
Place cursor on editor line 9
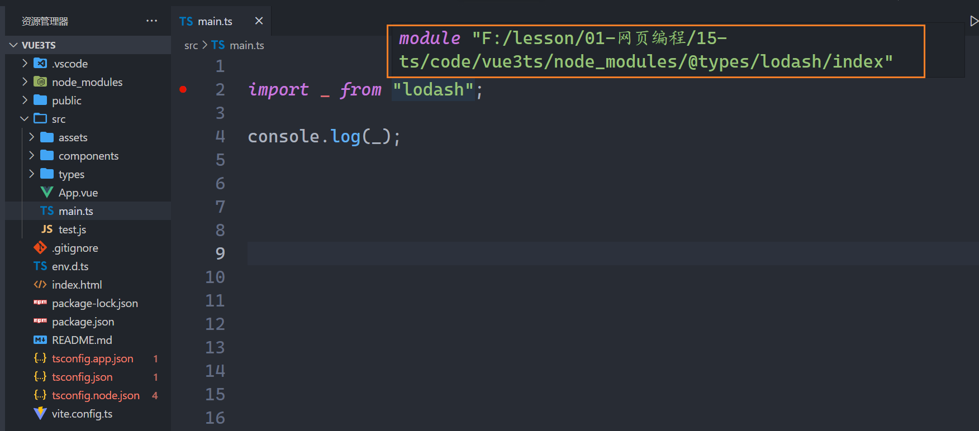tap(503, 253)
